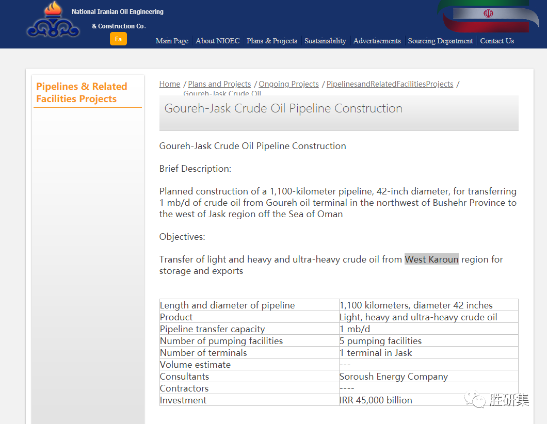The image size is (547, 424).
Task: Select the 'Length and diameter of pipeline' cell
Action: pos(249,305)
